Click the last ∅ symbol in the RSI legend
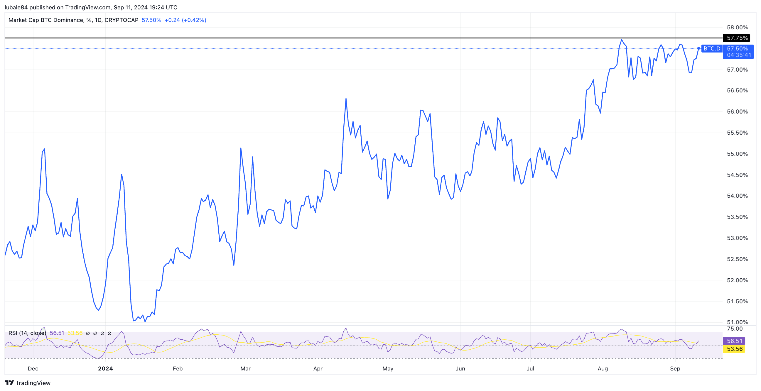This screenshot has width=761, height=391. tap(109, 333)
